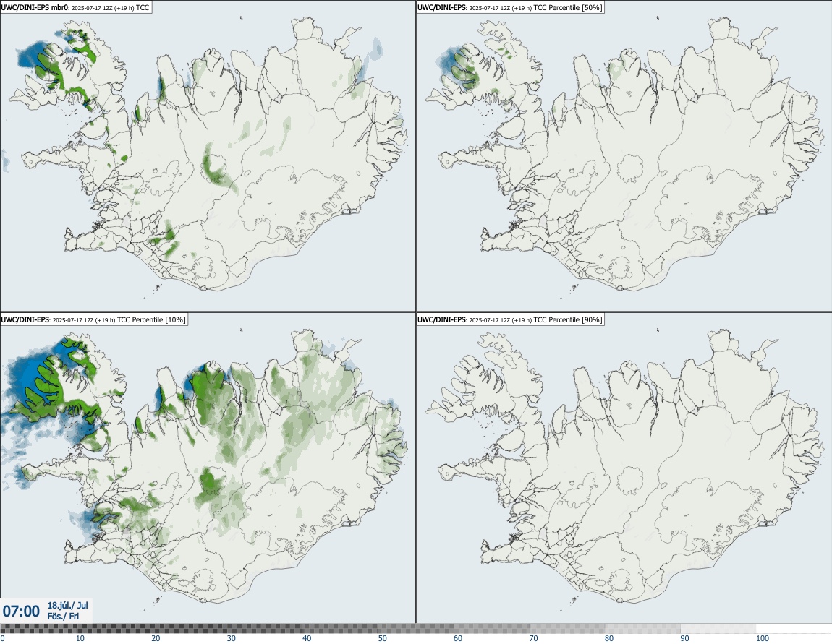This screenshot has height=644, width=832.
Task: Click the 'Fös./ Fri' weekday label
Action: [x=63, y=616]
